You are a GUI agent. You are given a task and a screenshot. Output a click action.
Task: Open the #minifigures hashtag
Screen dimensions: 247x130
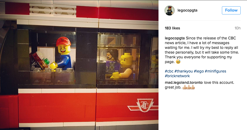pyautogui.click(x=215, y=71)
